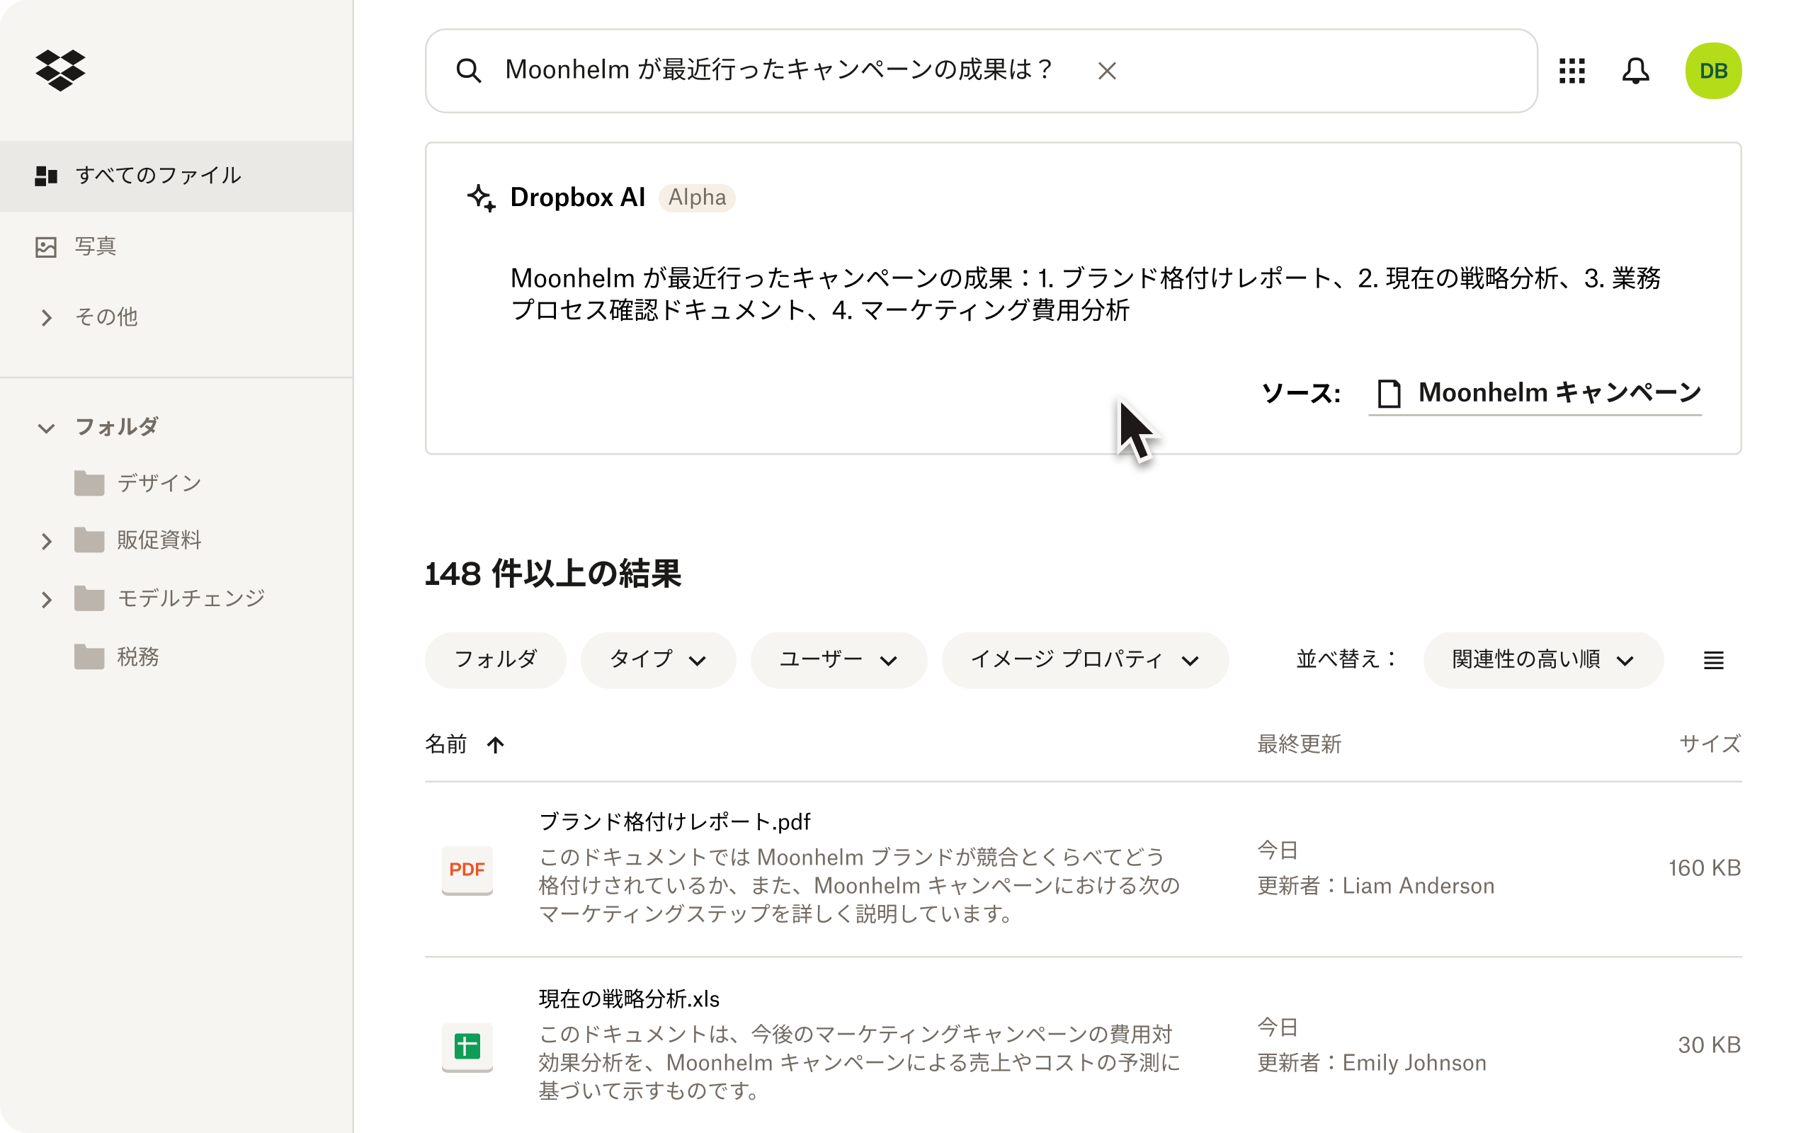Toggle name sort direction arrow
This screenshot has width=1813, height=1133.
[x=495, y=744]
